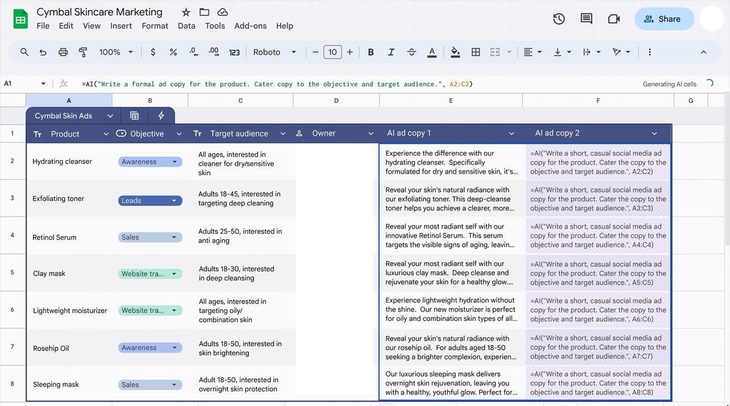This screenshot has height=406, width=730.
Task: Open the version history clock icon
Action: tap(558, 19)
